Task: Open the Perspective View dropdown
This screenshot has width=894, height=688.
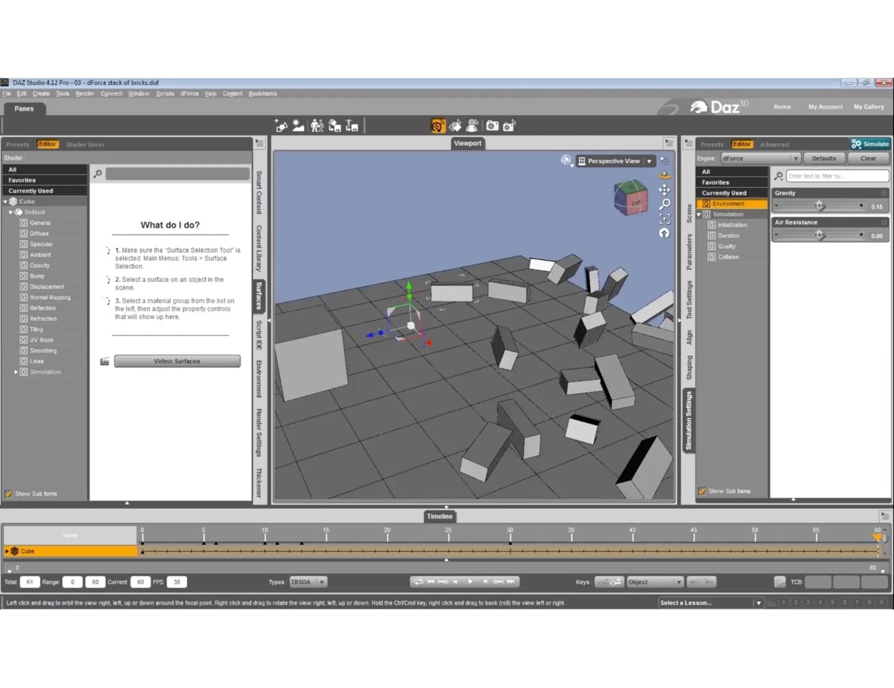Action: point(615,161)
